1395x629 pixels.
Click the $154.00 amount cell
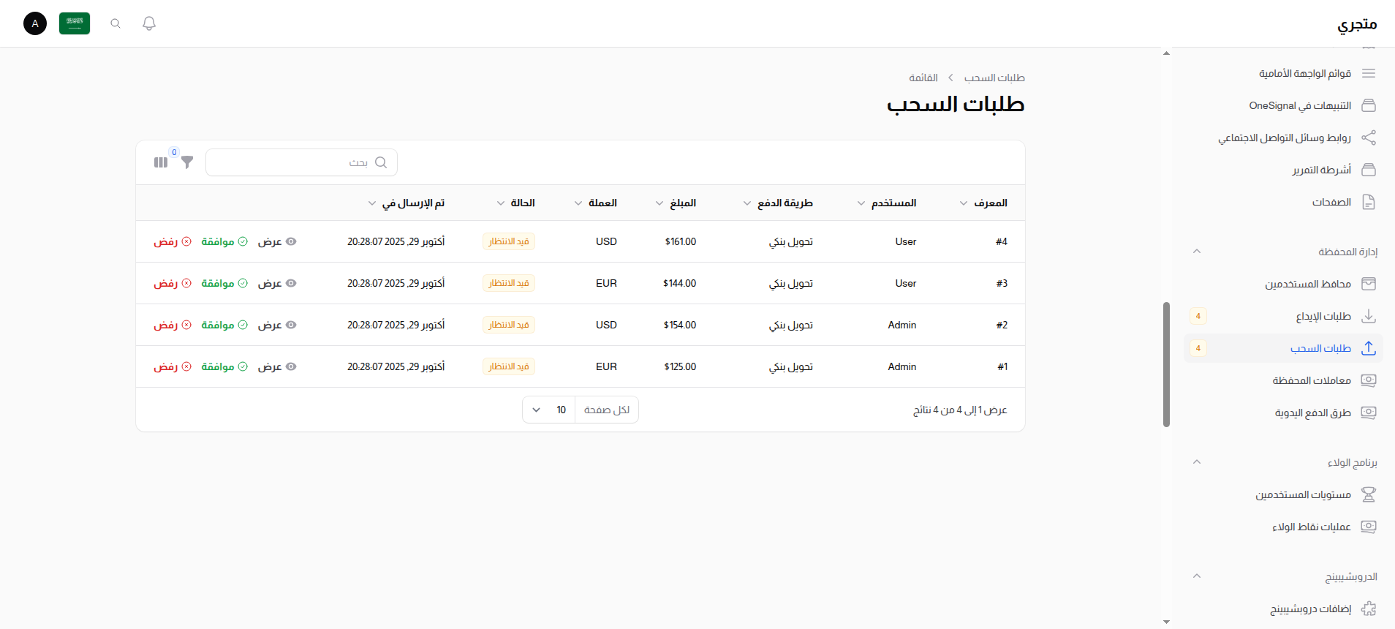click(680, 325)
